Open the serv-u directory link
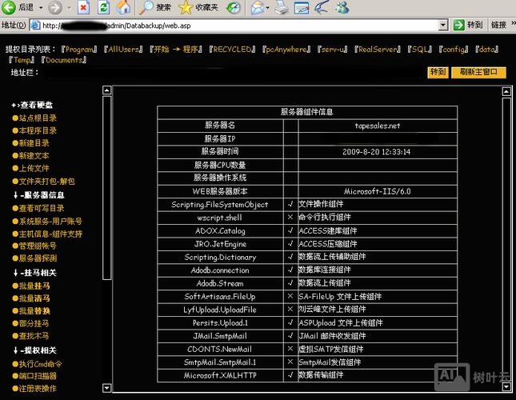The height and width of the screenshot is (400, 516). click(x=332, y=50)
